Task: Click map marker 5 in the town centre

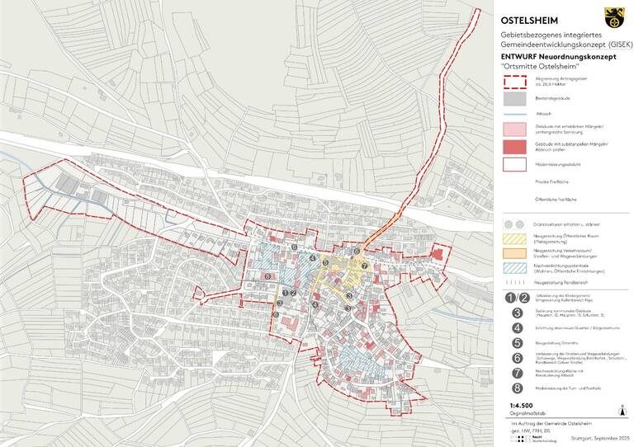Action: pyautogui.click(x=325, y=263)
